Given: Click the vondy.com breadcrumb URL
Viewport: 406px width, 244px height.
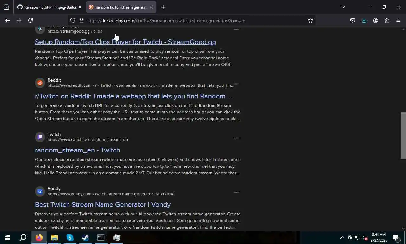Looking at the screenshot, I should (111, 194).
